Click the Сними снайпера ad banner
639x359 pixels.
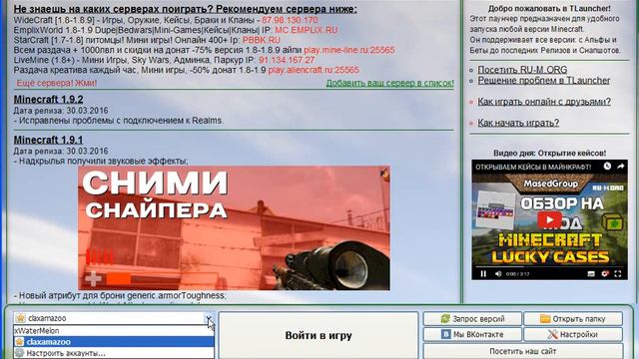tap(234, 228)
